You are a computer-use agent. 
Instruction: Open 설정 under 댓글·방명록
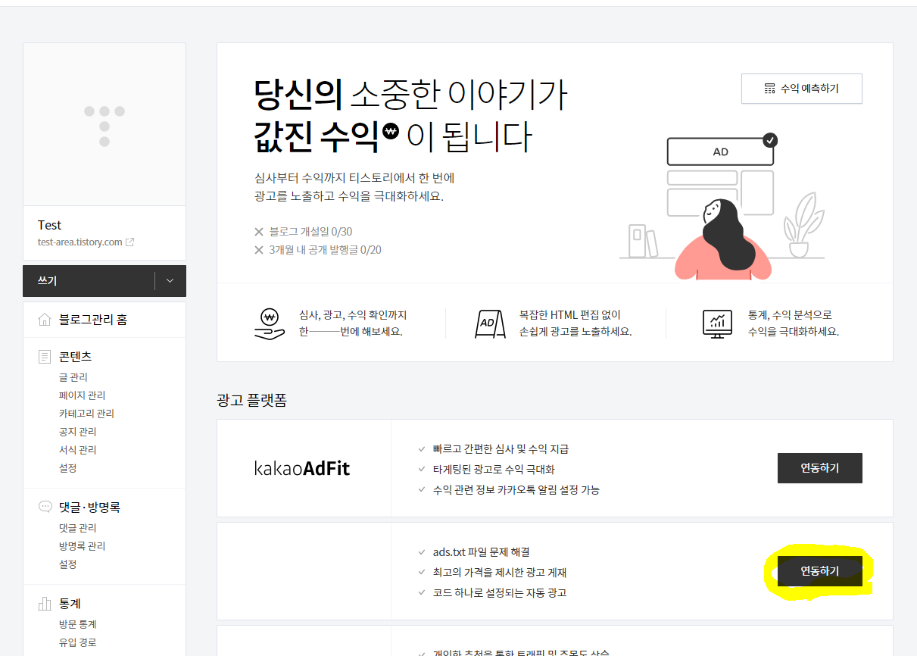[68, 564]
